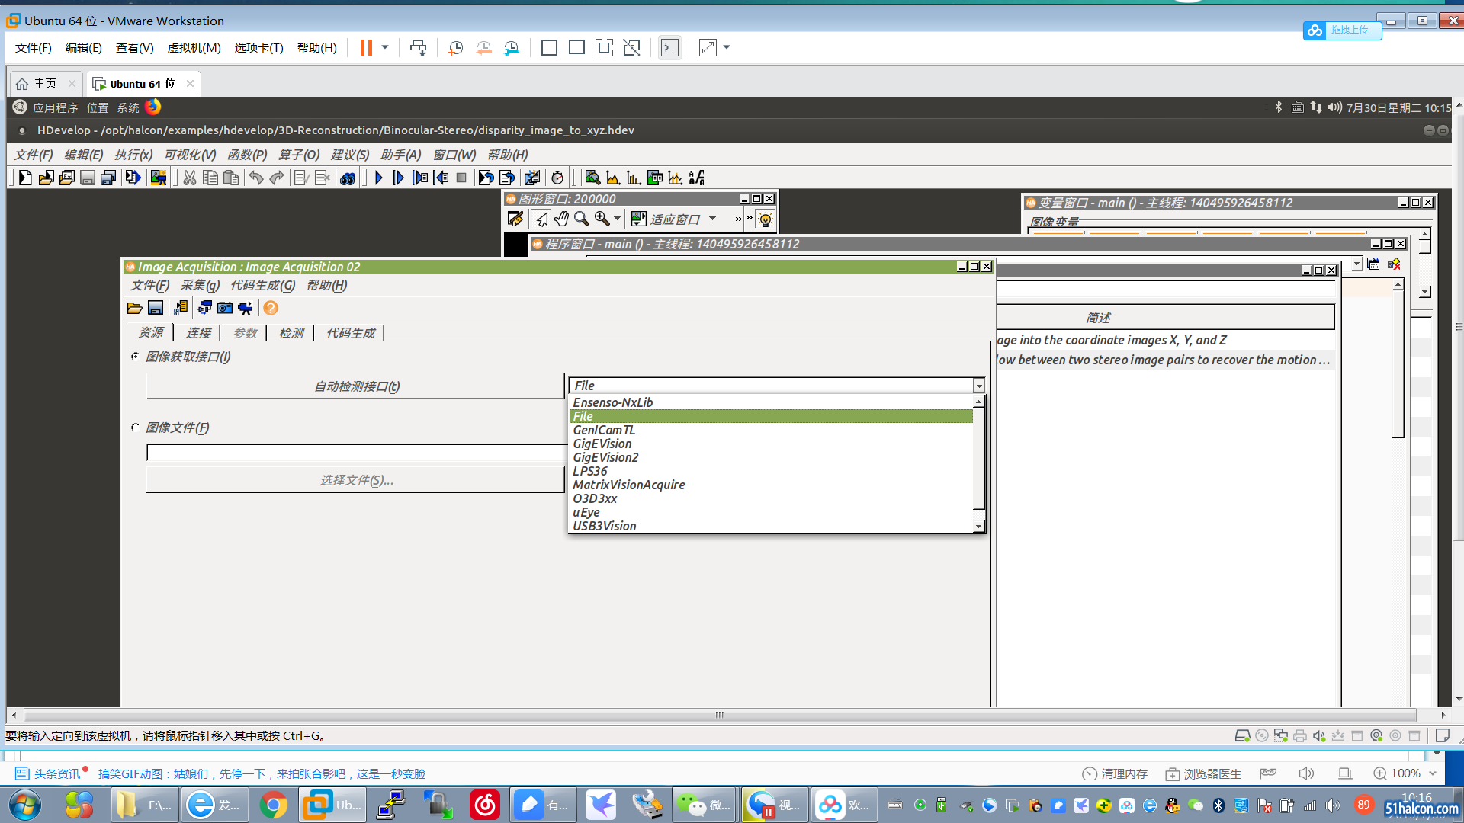Click the Stop execution square icon
1464x823 pixels.
(x=461, y=178)
